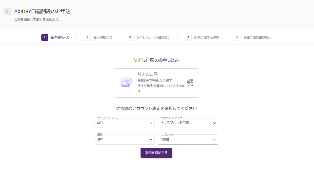
Task: Select the 個人情報入力 step tab
Action: point(103,37)
